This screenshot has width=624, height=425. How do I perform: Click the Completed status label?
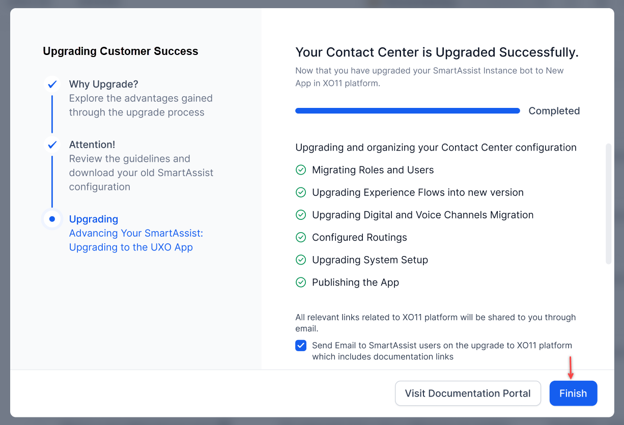554,111
